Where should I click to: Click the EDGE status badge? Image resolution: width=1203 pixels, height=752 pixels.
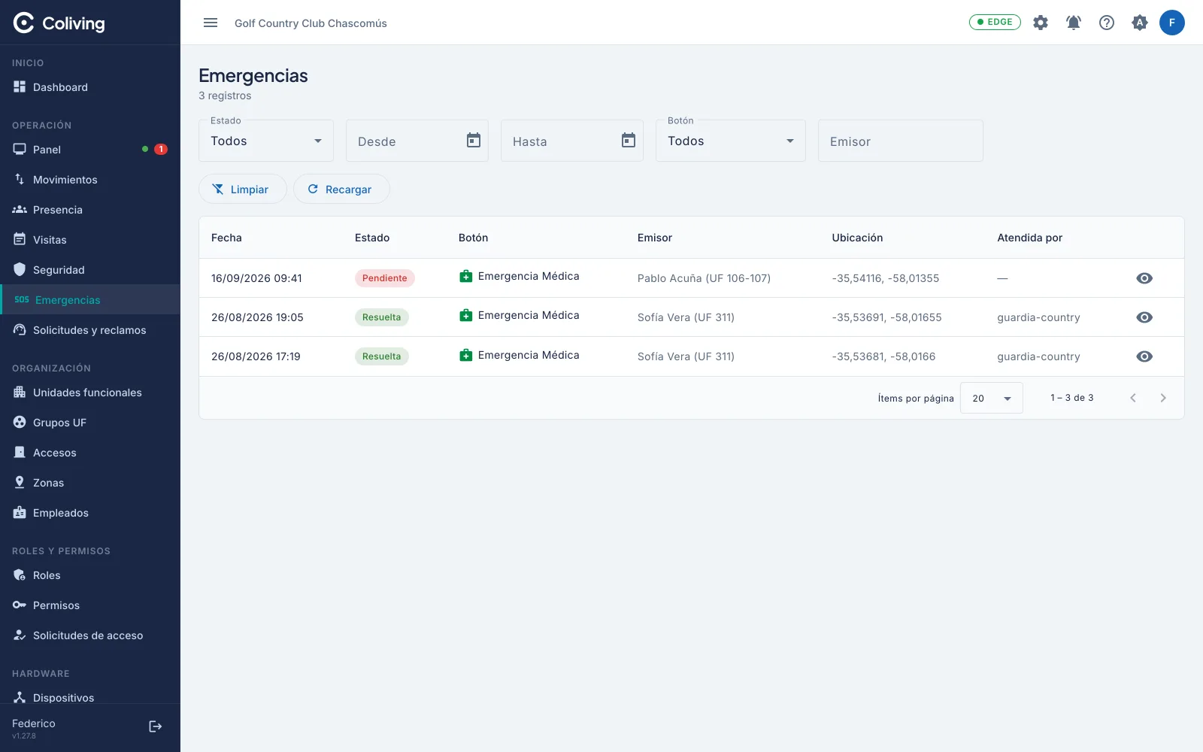(995, 22)
